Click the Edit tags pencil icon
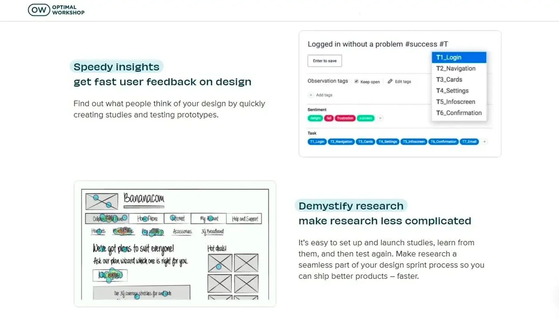The height and width of the screenshot is (319, 559). tap(390, 81)
